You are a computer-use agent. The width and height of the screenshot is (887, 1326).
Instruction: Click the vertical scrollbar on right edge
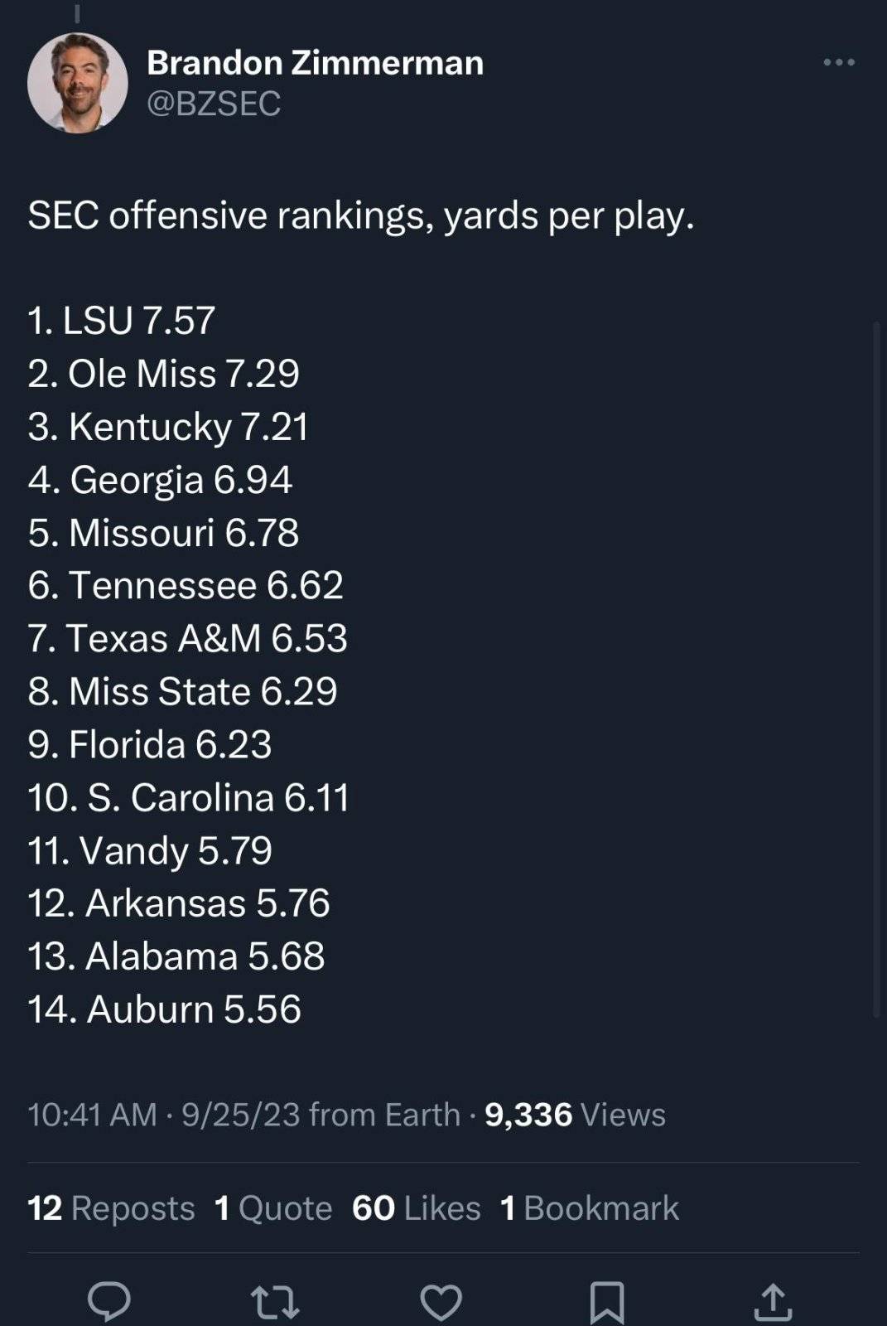[877, 670]
